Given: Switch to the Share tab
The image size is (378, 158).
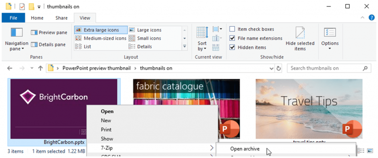Looking at the screenshot, I should pyautogui.click(x=62, y=18).
